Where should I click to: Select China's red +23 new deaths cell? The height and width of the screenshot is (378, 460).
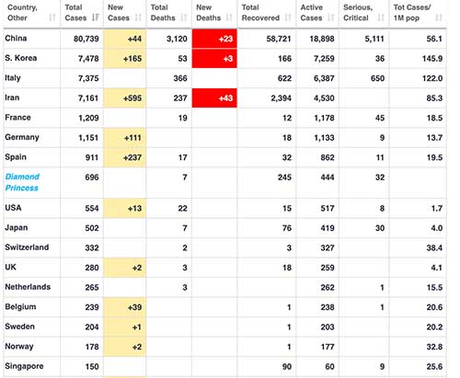pyautogui.click(x=214, y=39)
